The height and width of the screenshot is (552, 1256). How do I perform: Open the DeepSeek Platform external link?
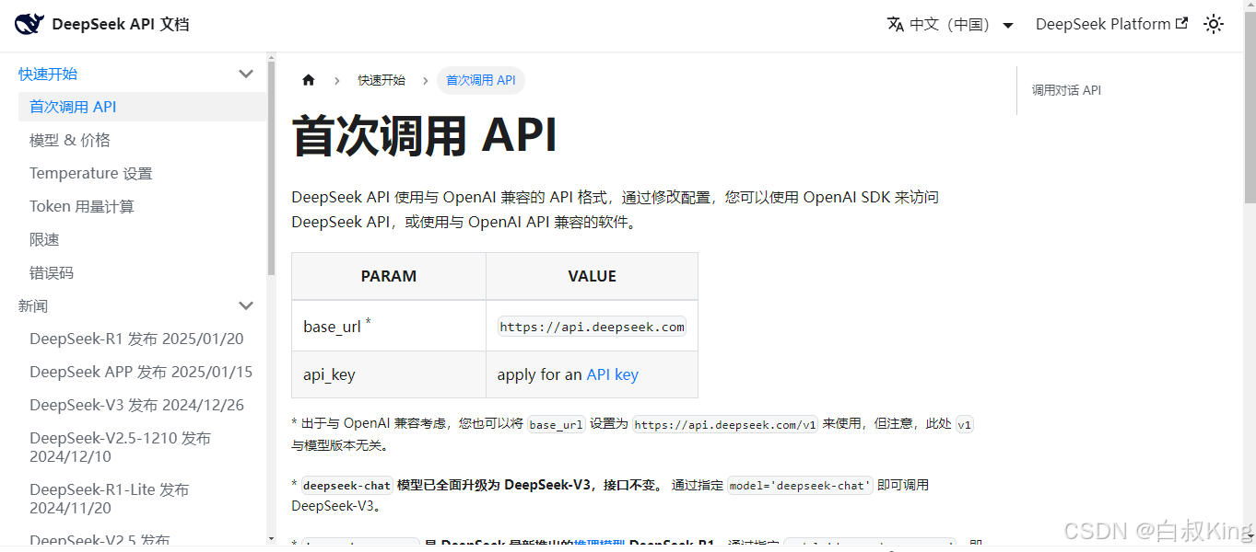(x=1111, y=25)
